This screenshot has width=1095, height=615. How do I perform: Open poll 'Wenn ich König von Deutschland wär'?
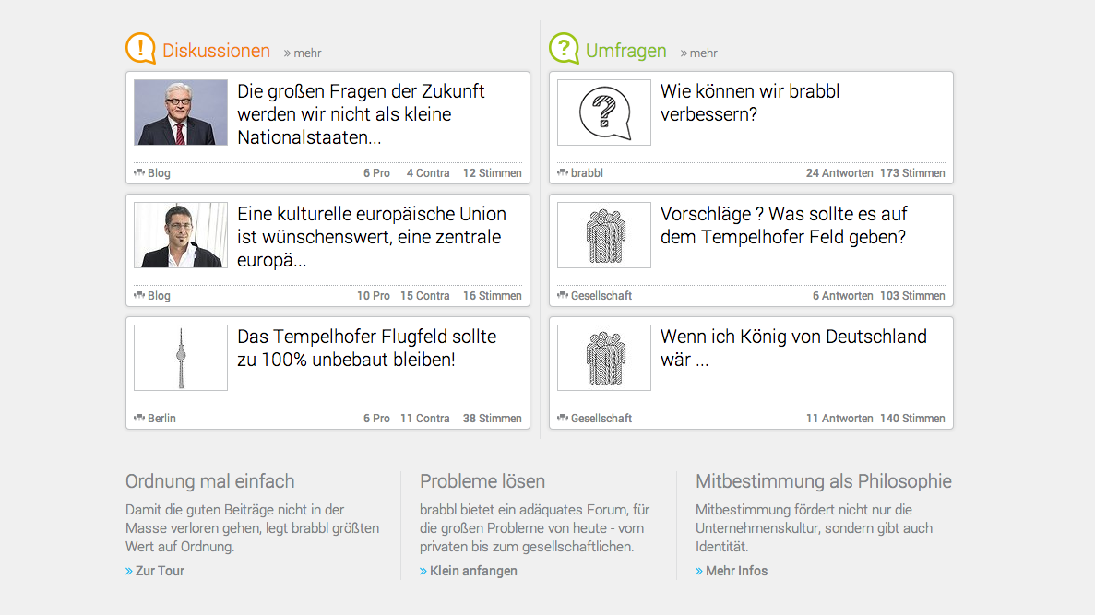[793, 348]
